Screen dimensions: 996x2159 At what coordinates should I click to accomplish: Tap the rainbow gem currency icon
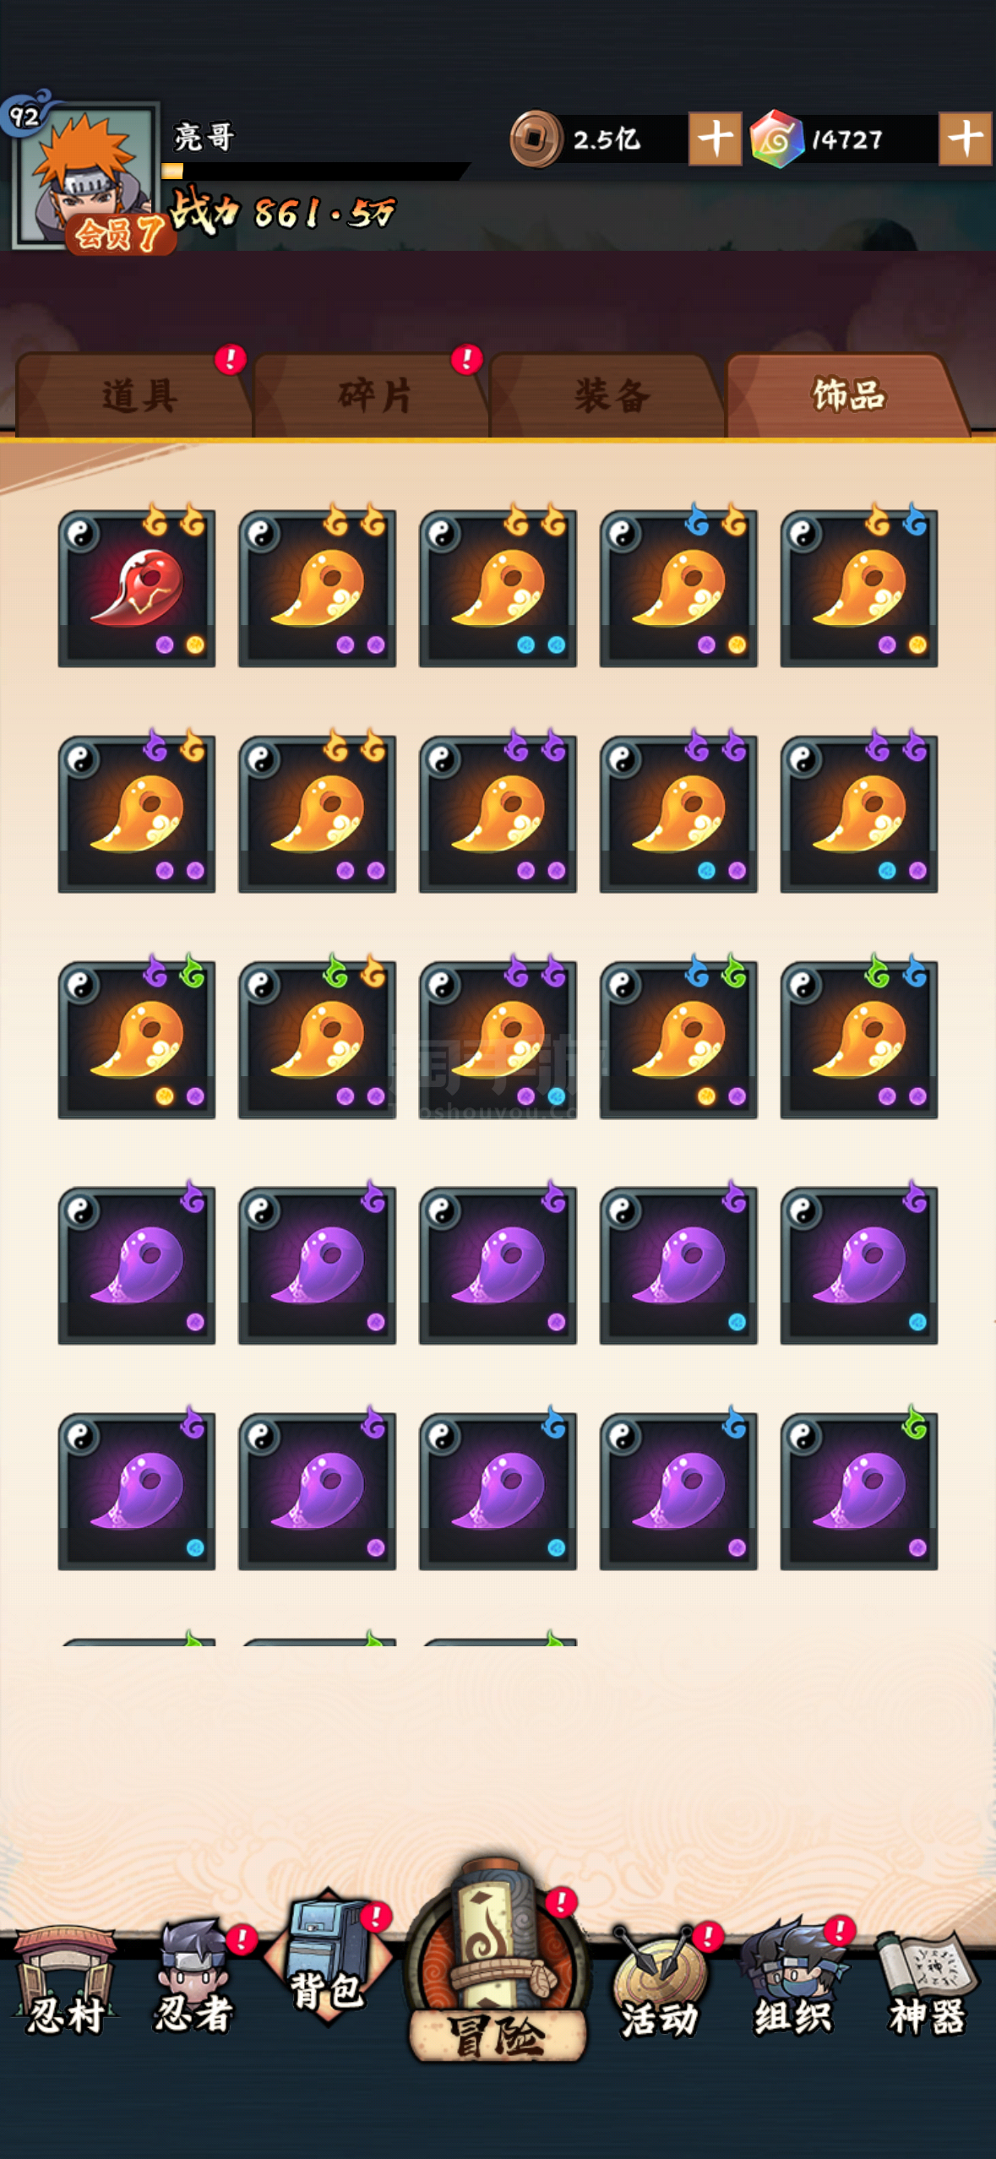point(777,139)
